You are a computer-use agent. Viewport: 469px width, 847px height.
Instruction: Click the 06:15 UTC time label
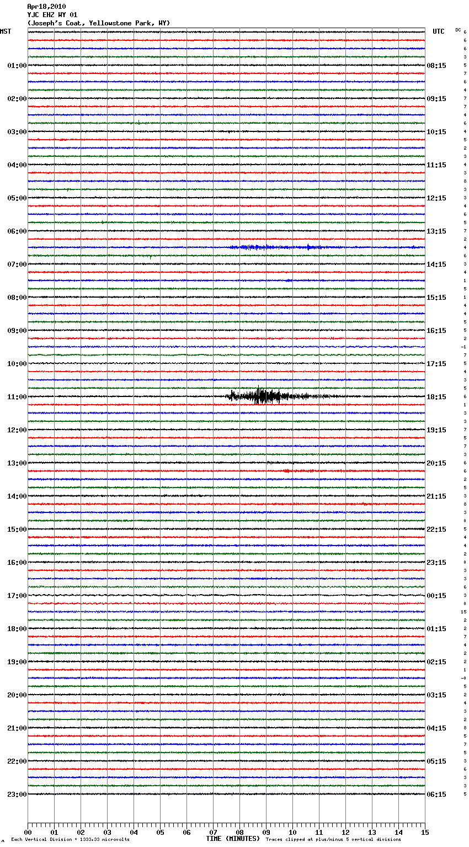pos(436,795)
